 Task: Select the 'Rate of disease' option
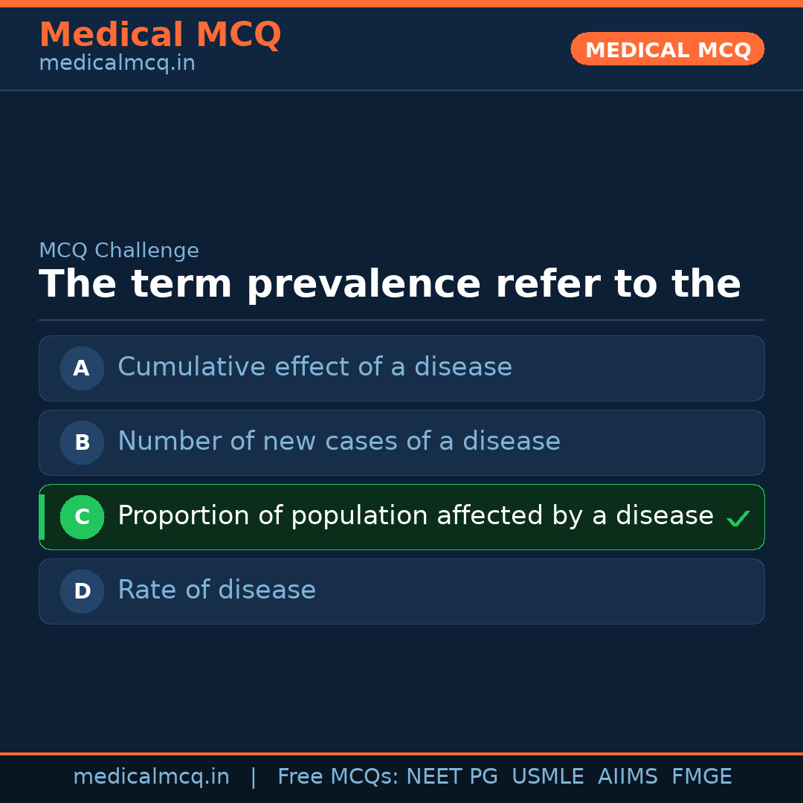click(216, 590)
